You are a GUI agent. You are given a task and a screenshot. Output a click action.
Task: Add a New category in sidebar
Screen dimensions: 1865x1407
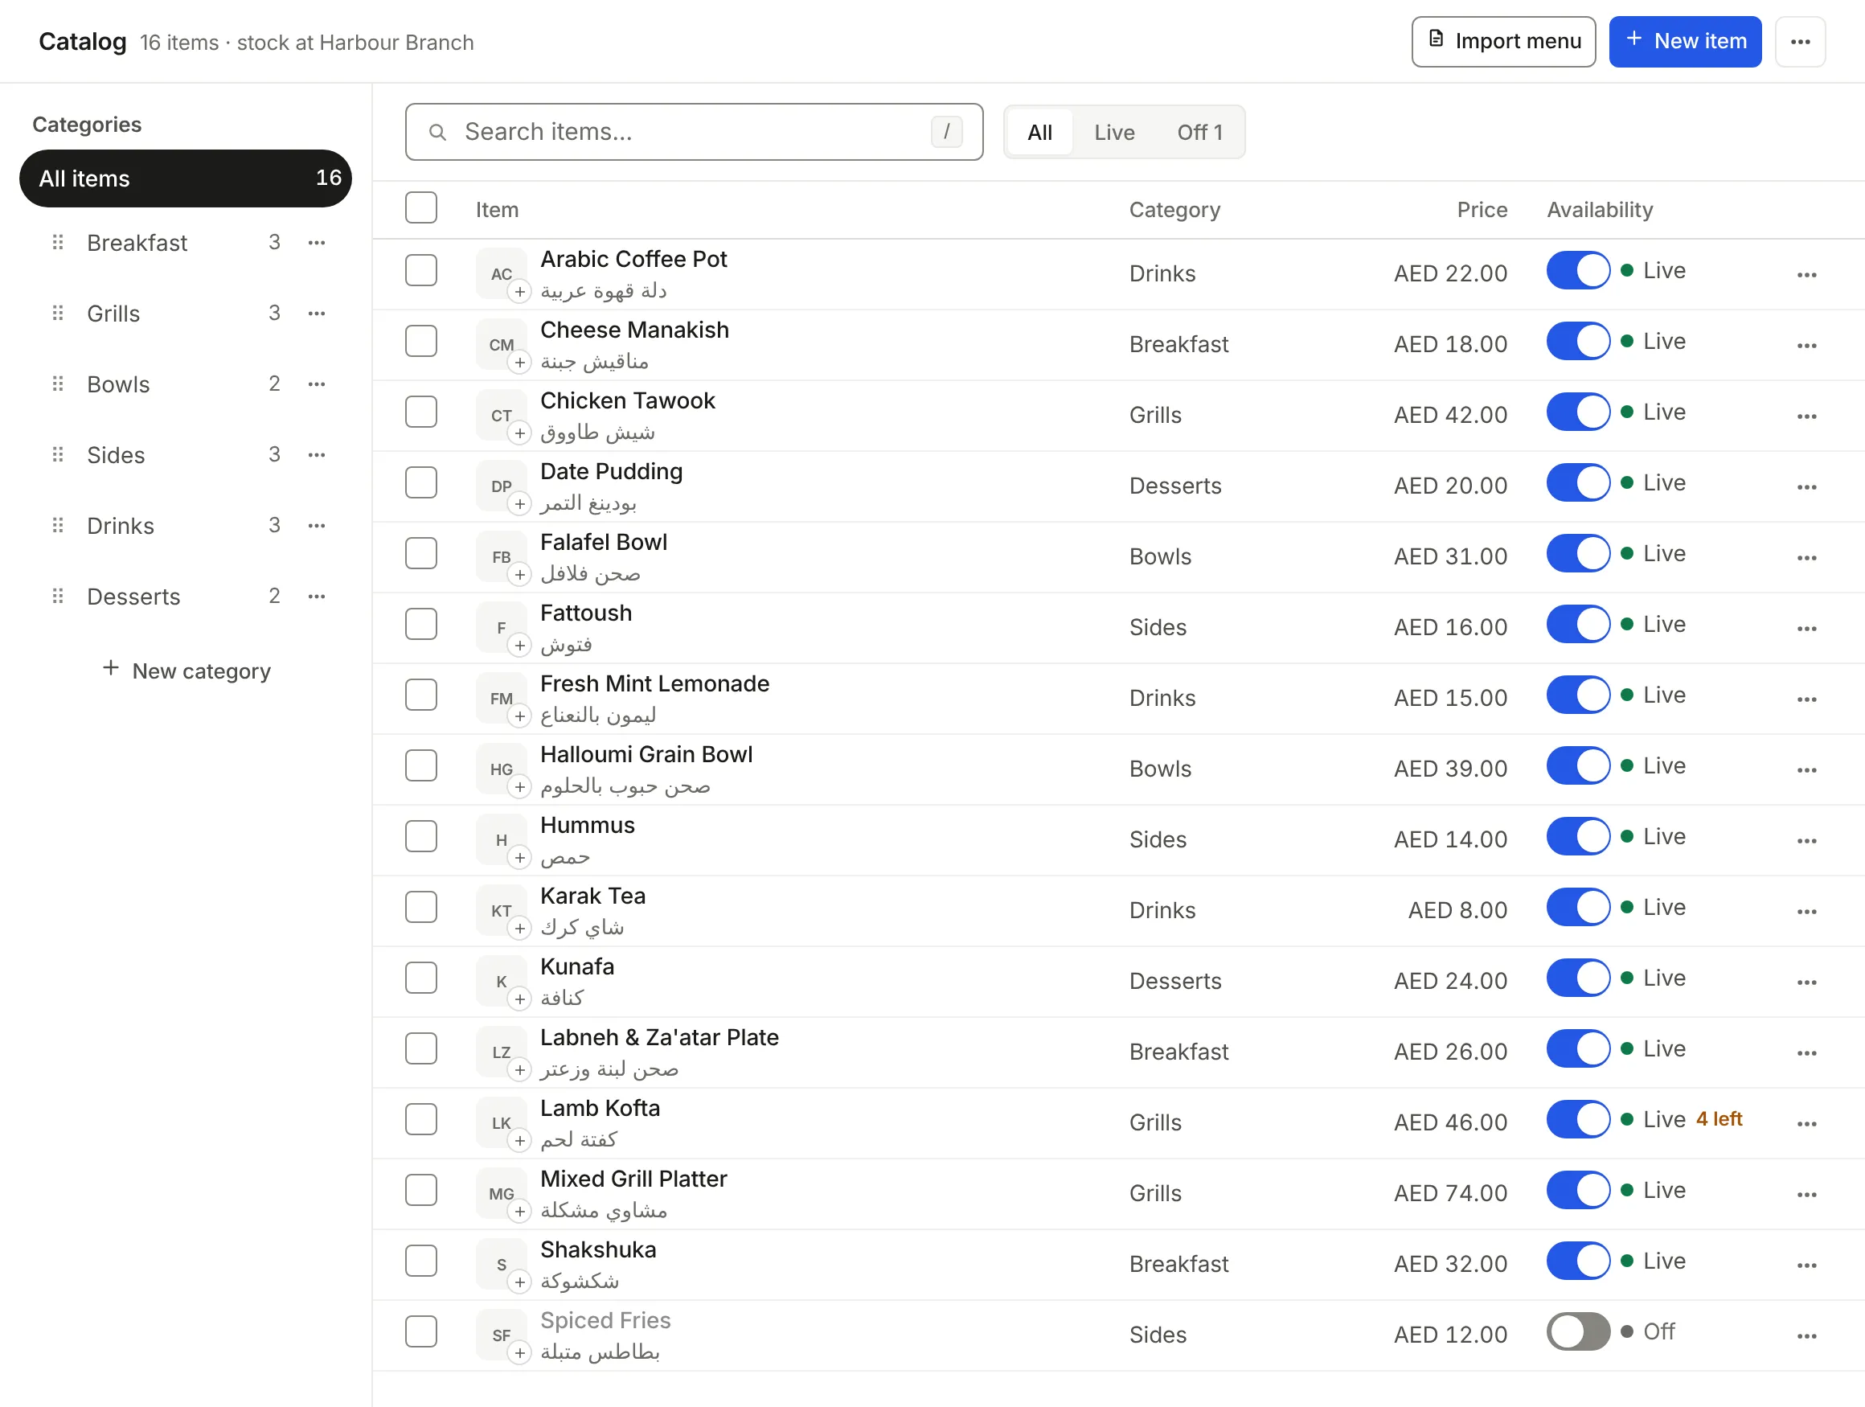[x=186, y=671]
